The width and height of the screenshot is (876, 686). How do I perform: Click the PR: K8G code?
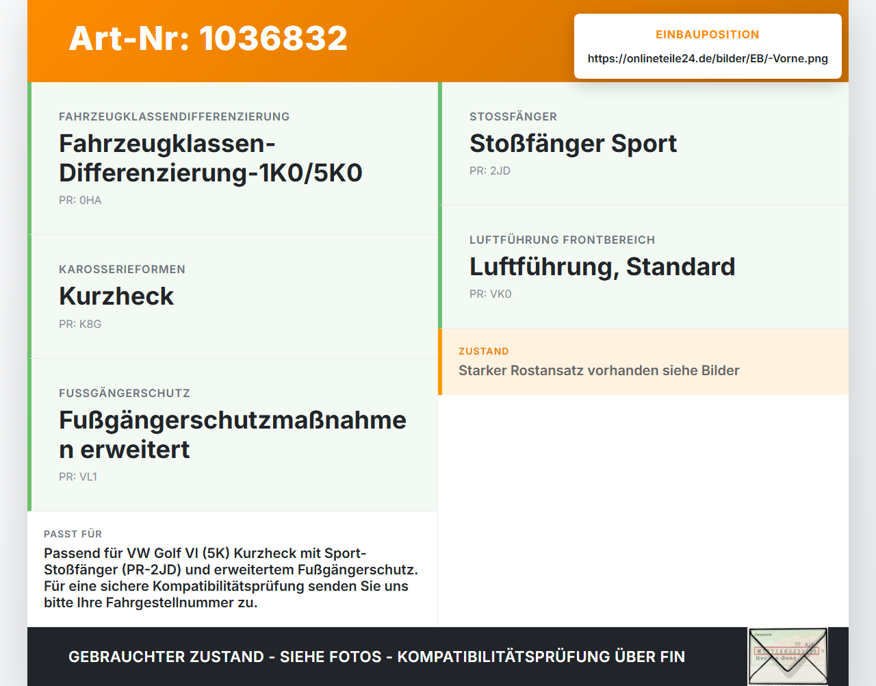(80, 324)
